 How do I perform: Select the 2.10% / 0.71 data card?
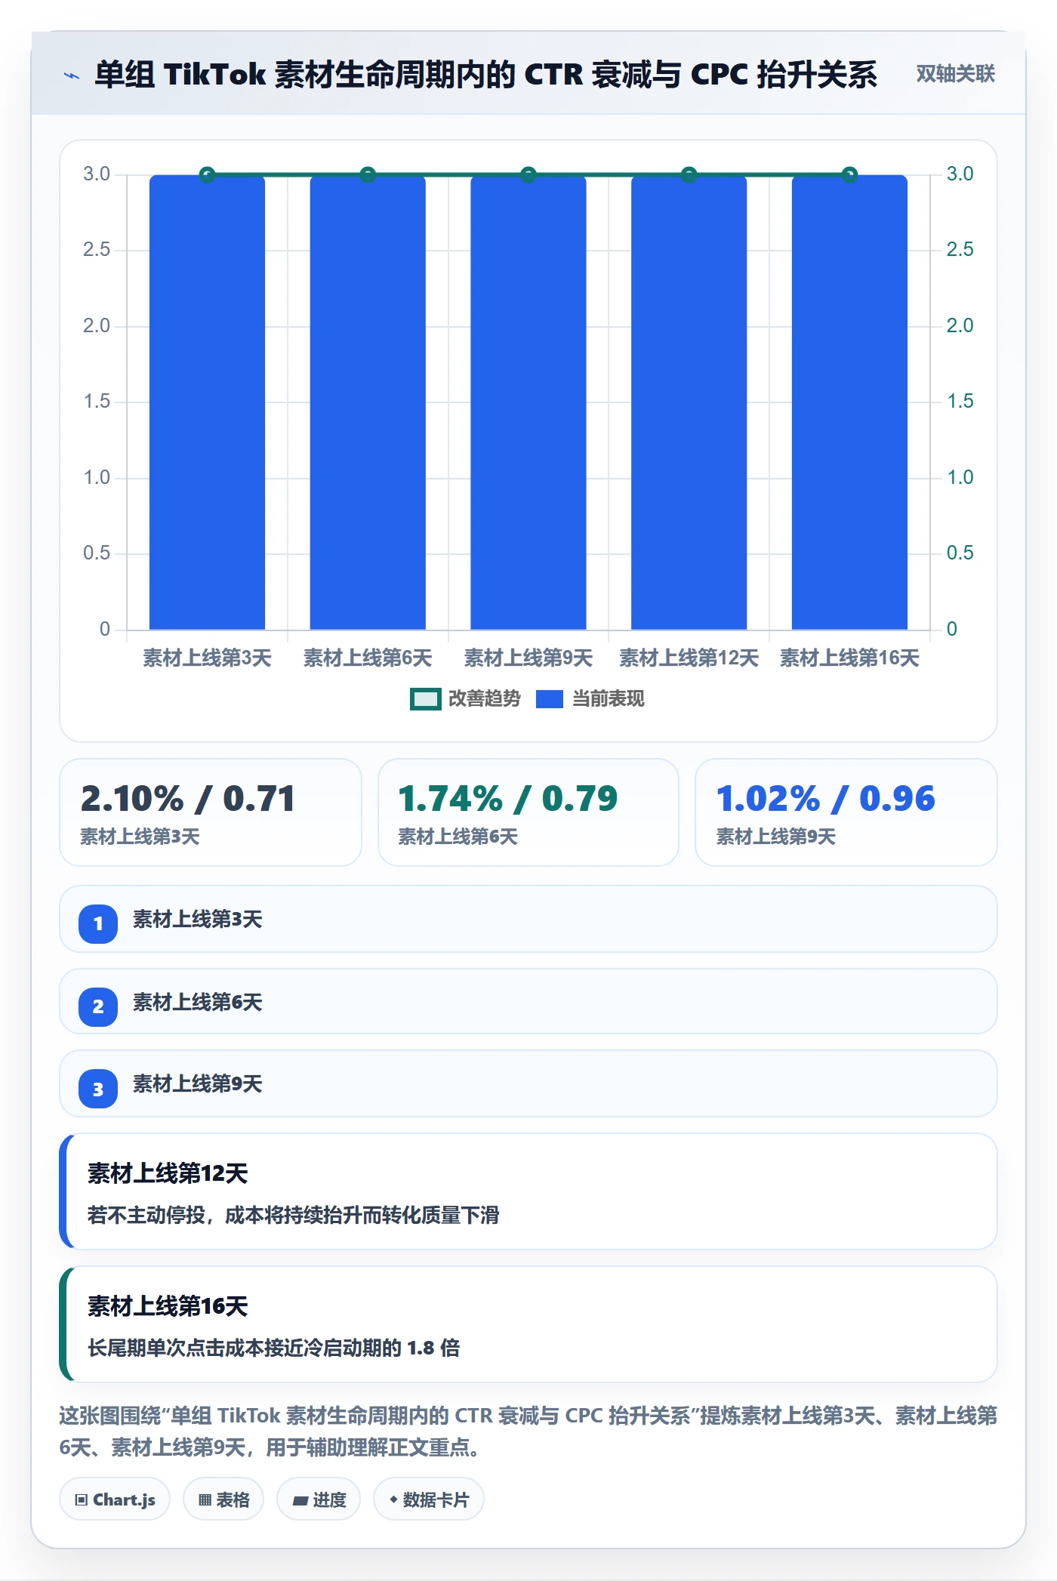211,812
